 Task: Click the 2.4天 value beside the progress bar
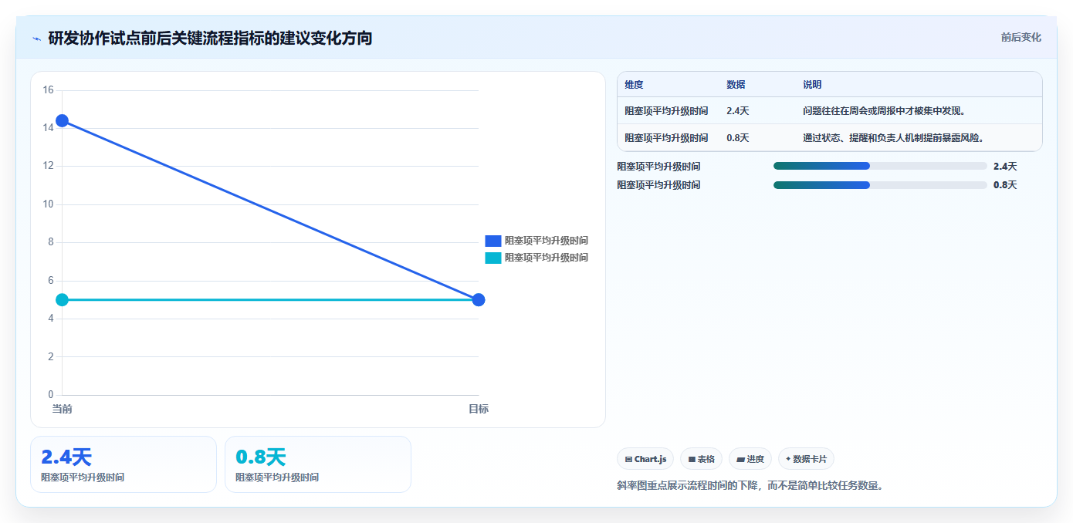point(1005,166)
